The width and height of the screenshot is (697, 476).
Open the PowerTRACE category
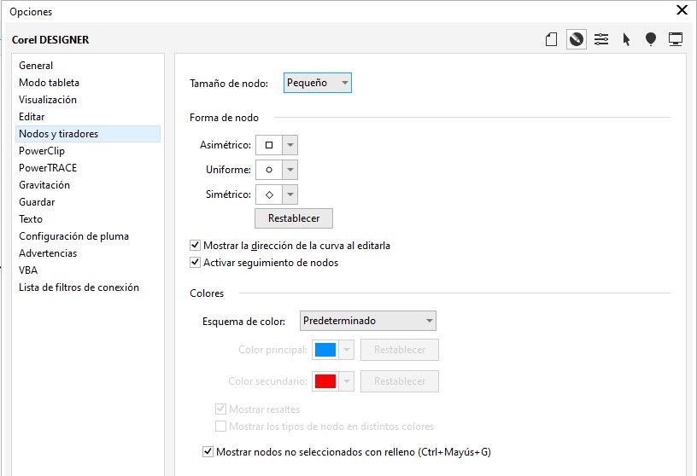click(88, 168)
